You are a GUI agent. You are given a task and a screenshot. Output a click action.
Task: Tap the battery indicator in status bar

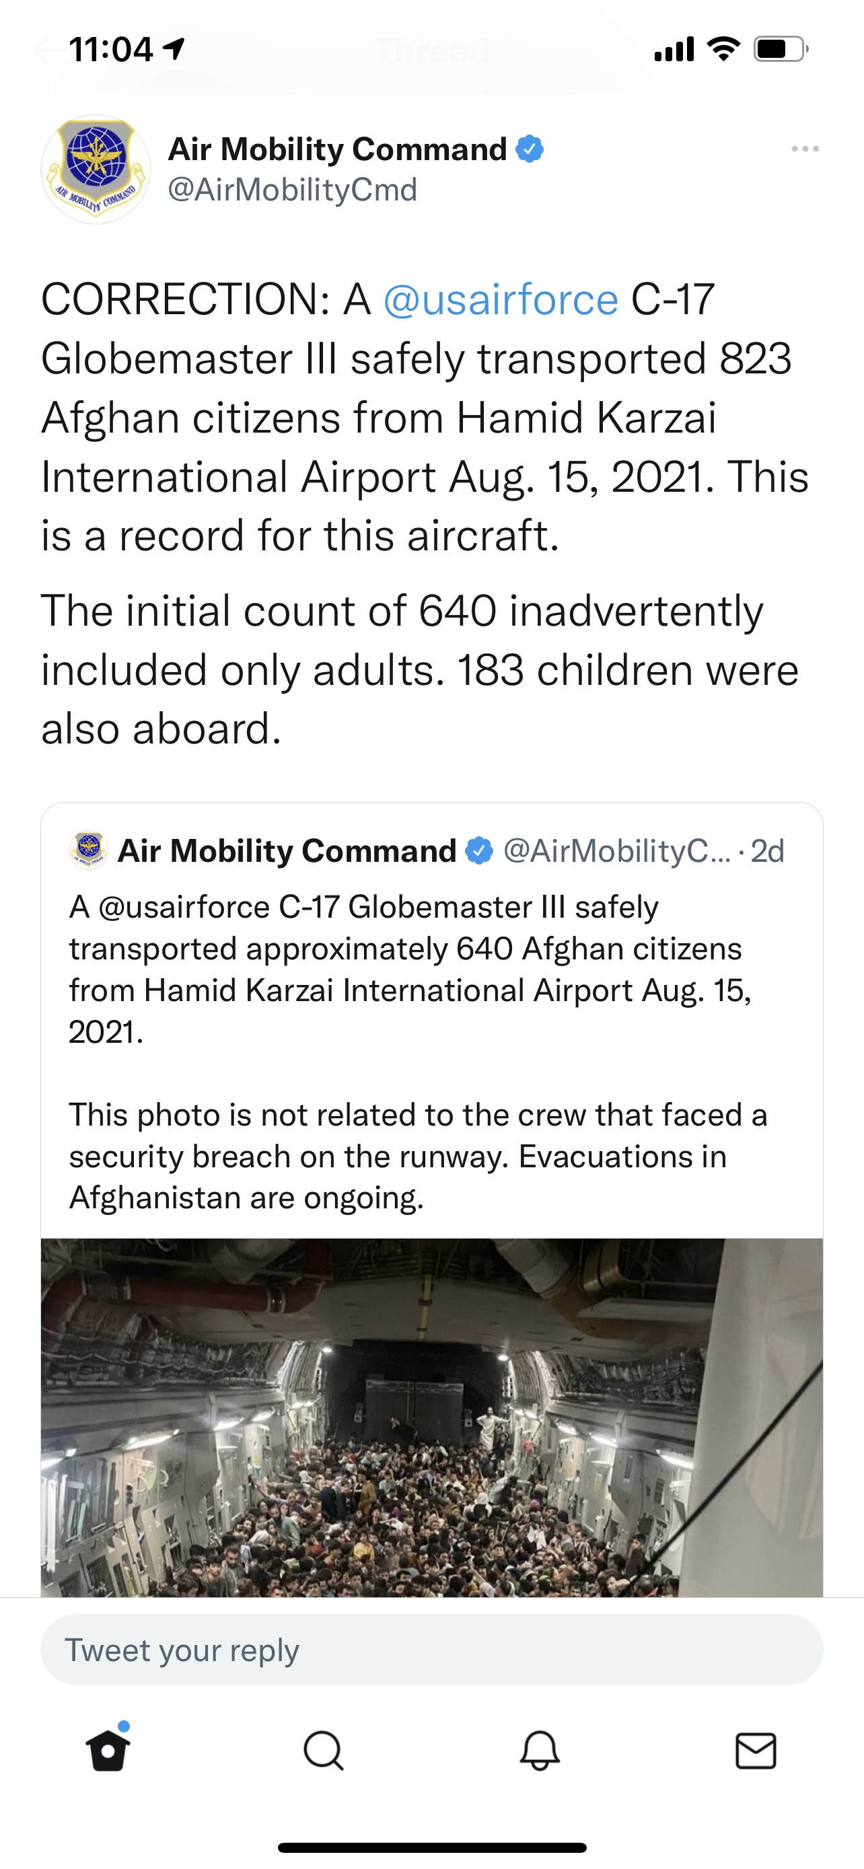click(x=781, y=49)
